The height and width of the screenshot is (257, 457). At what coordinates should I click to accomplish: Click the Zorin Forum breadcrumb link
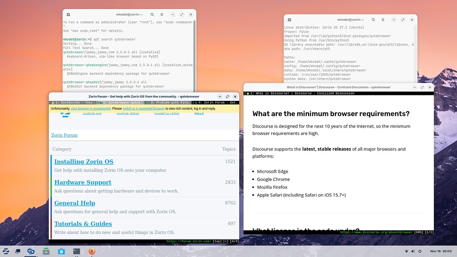(x=64, y=135)
